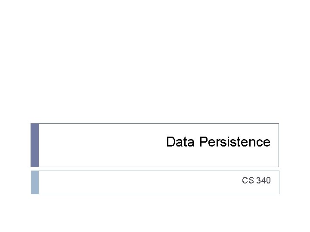Screen dimensions: 310x232
Task: Click the right edge of the subtitle box
Action: point(279,182)
